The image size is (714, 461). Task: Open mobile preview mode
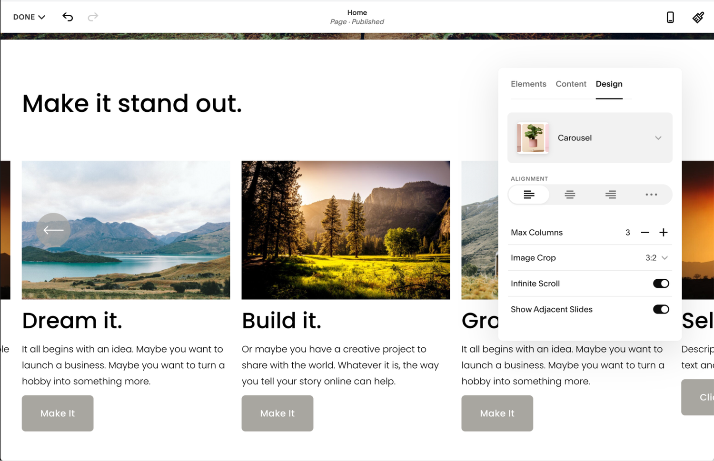[x=670, y=17]
